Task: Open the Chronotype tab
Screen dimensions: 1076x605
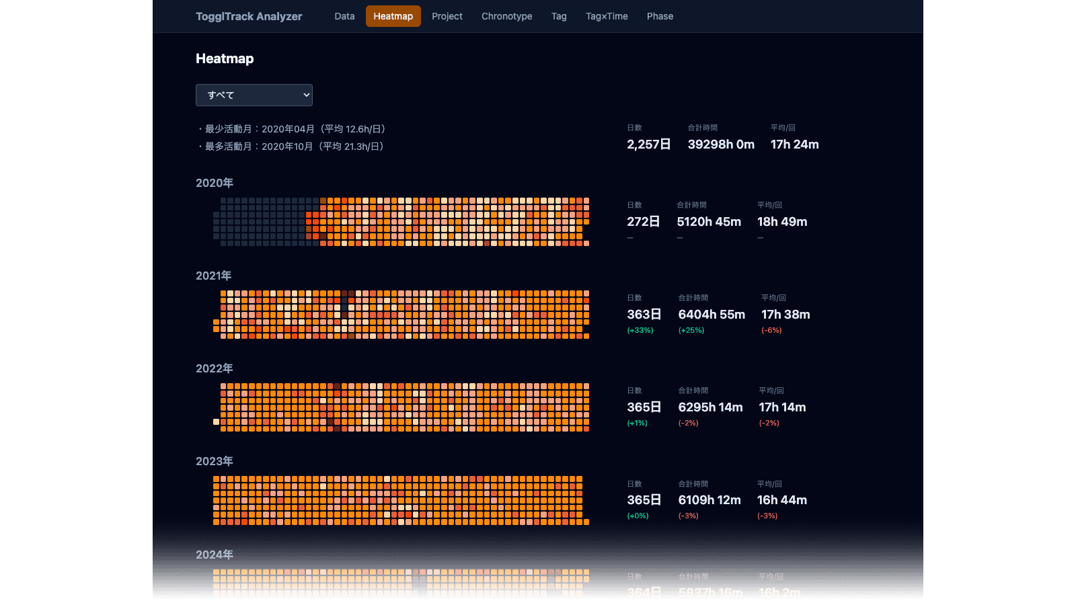Action: pos(507,16)
